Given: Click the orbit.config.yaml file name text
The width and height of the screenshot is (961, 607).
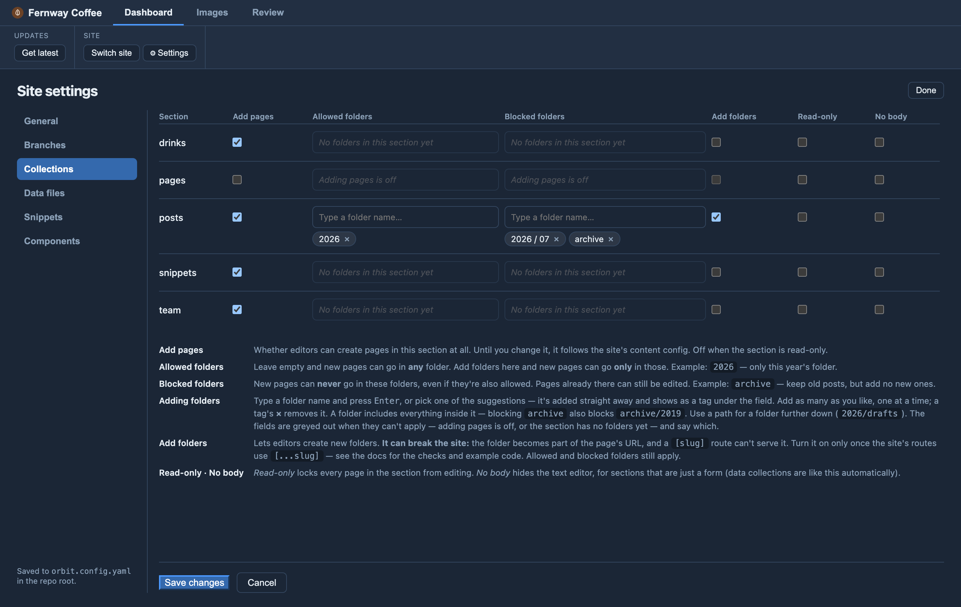Looking at the screenshot, I should pyautogui.click(x=91, y=571).
